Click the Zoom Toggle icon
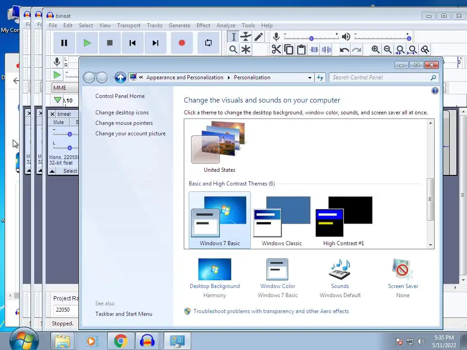 coord(425,49)
